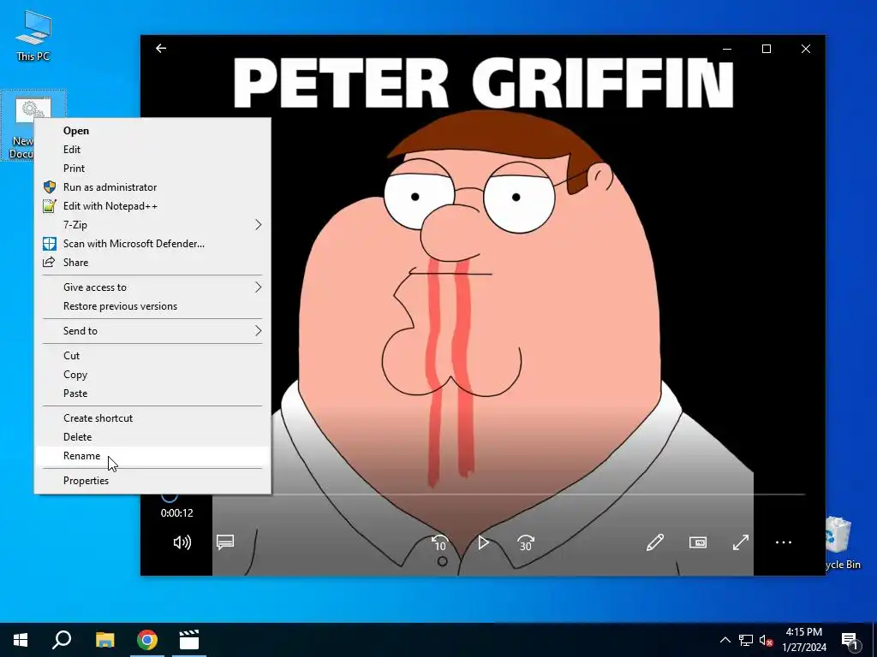The width and height of the screenshot is (877, 657).
Task: Choose Copy in the context menu
Action: (x=152, y=375)
